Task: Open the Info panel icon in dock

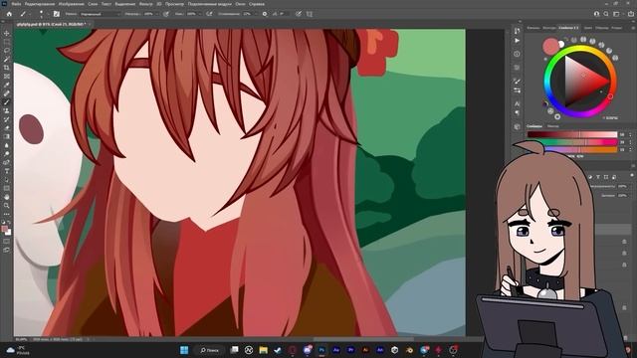Action: click(517, 54)
